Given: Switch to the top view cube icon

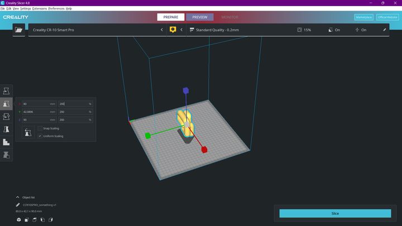Looking at the screenshot, I should 35,220.
